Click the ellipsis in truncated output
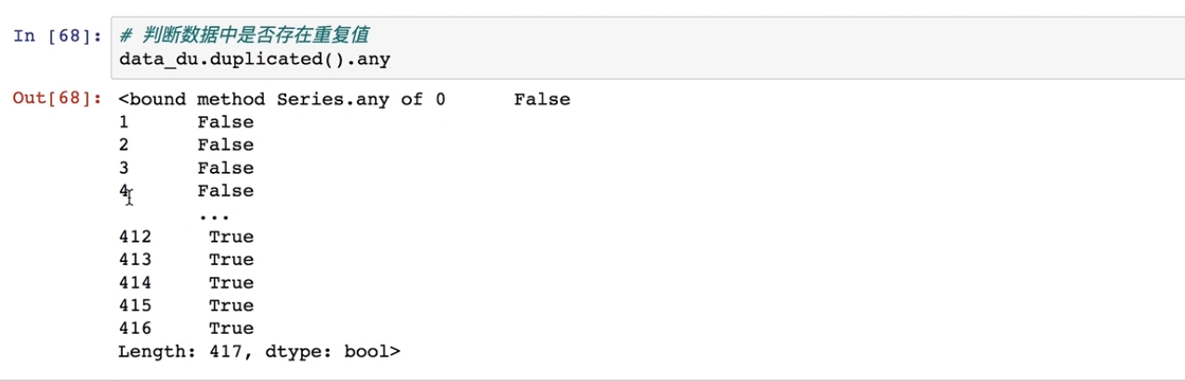This screenshot has width=1185, height=381. [x=214, y=214]
